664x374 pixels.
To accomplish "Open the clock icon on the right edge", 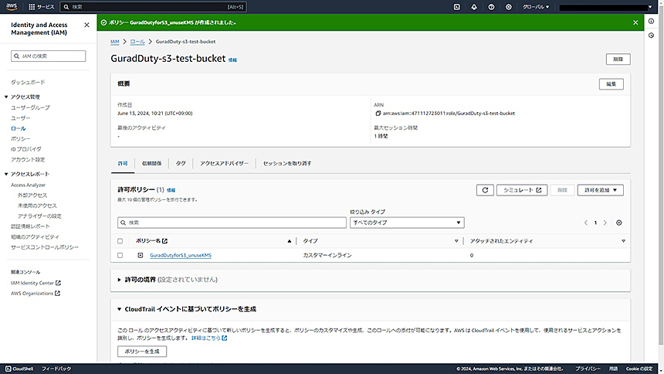I will click(652, 36).
